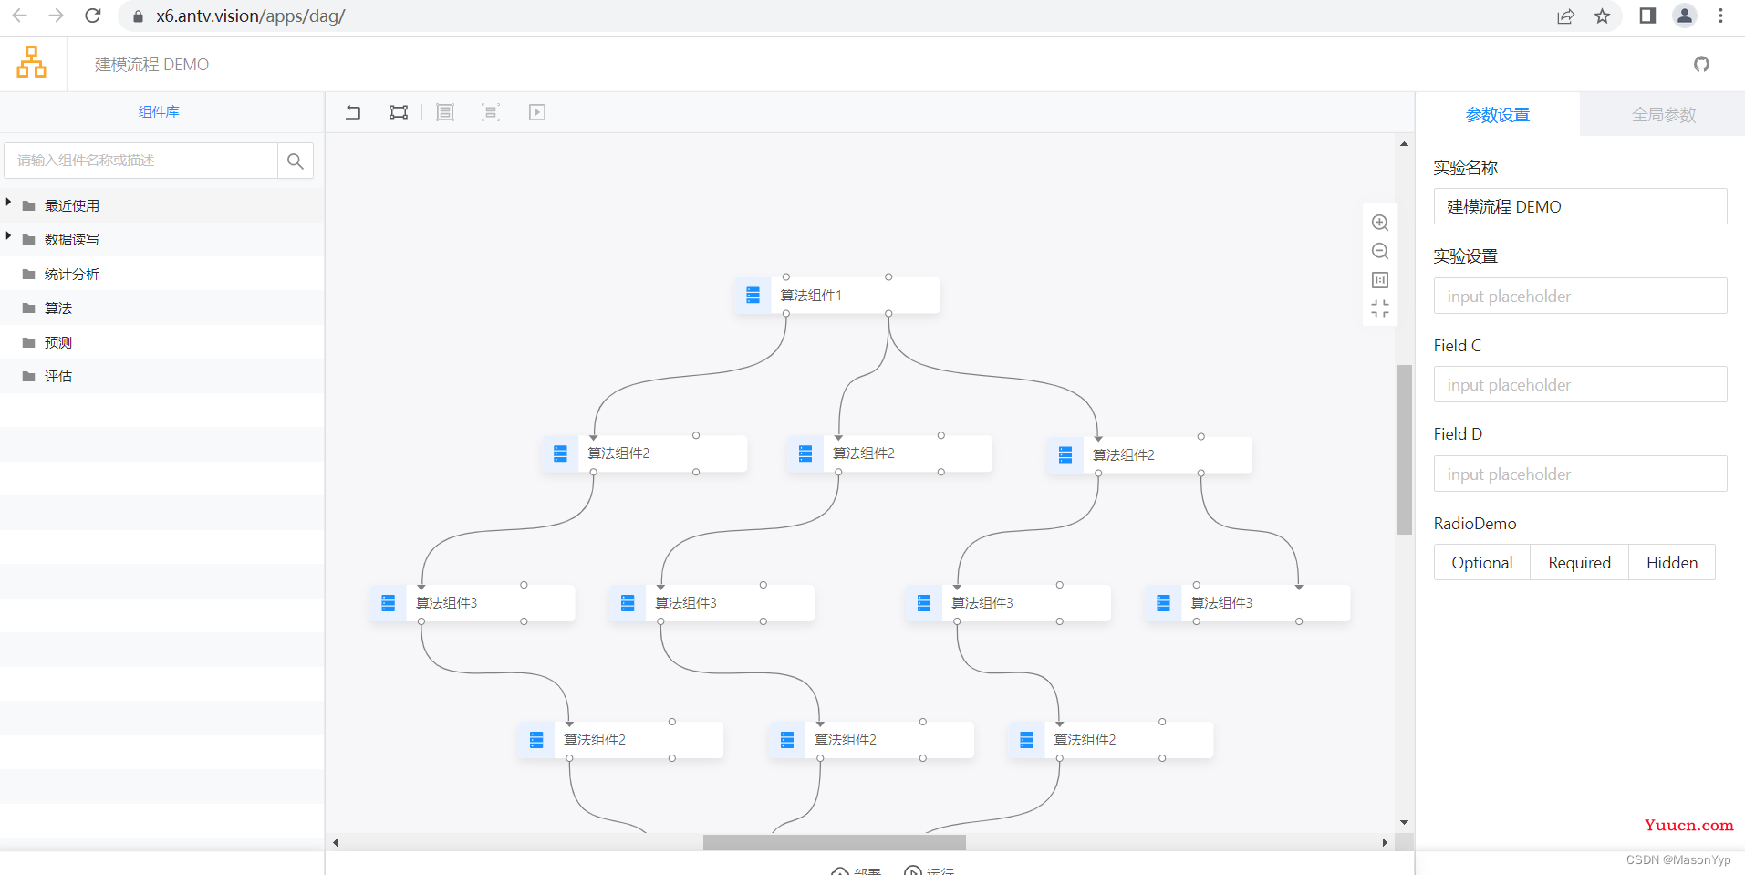Reset canvas to actual size 1:1
Screen dimensions: 1745x875
(1380, 280)
